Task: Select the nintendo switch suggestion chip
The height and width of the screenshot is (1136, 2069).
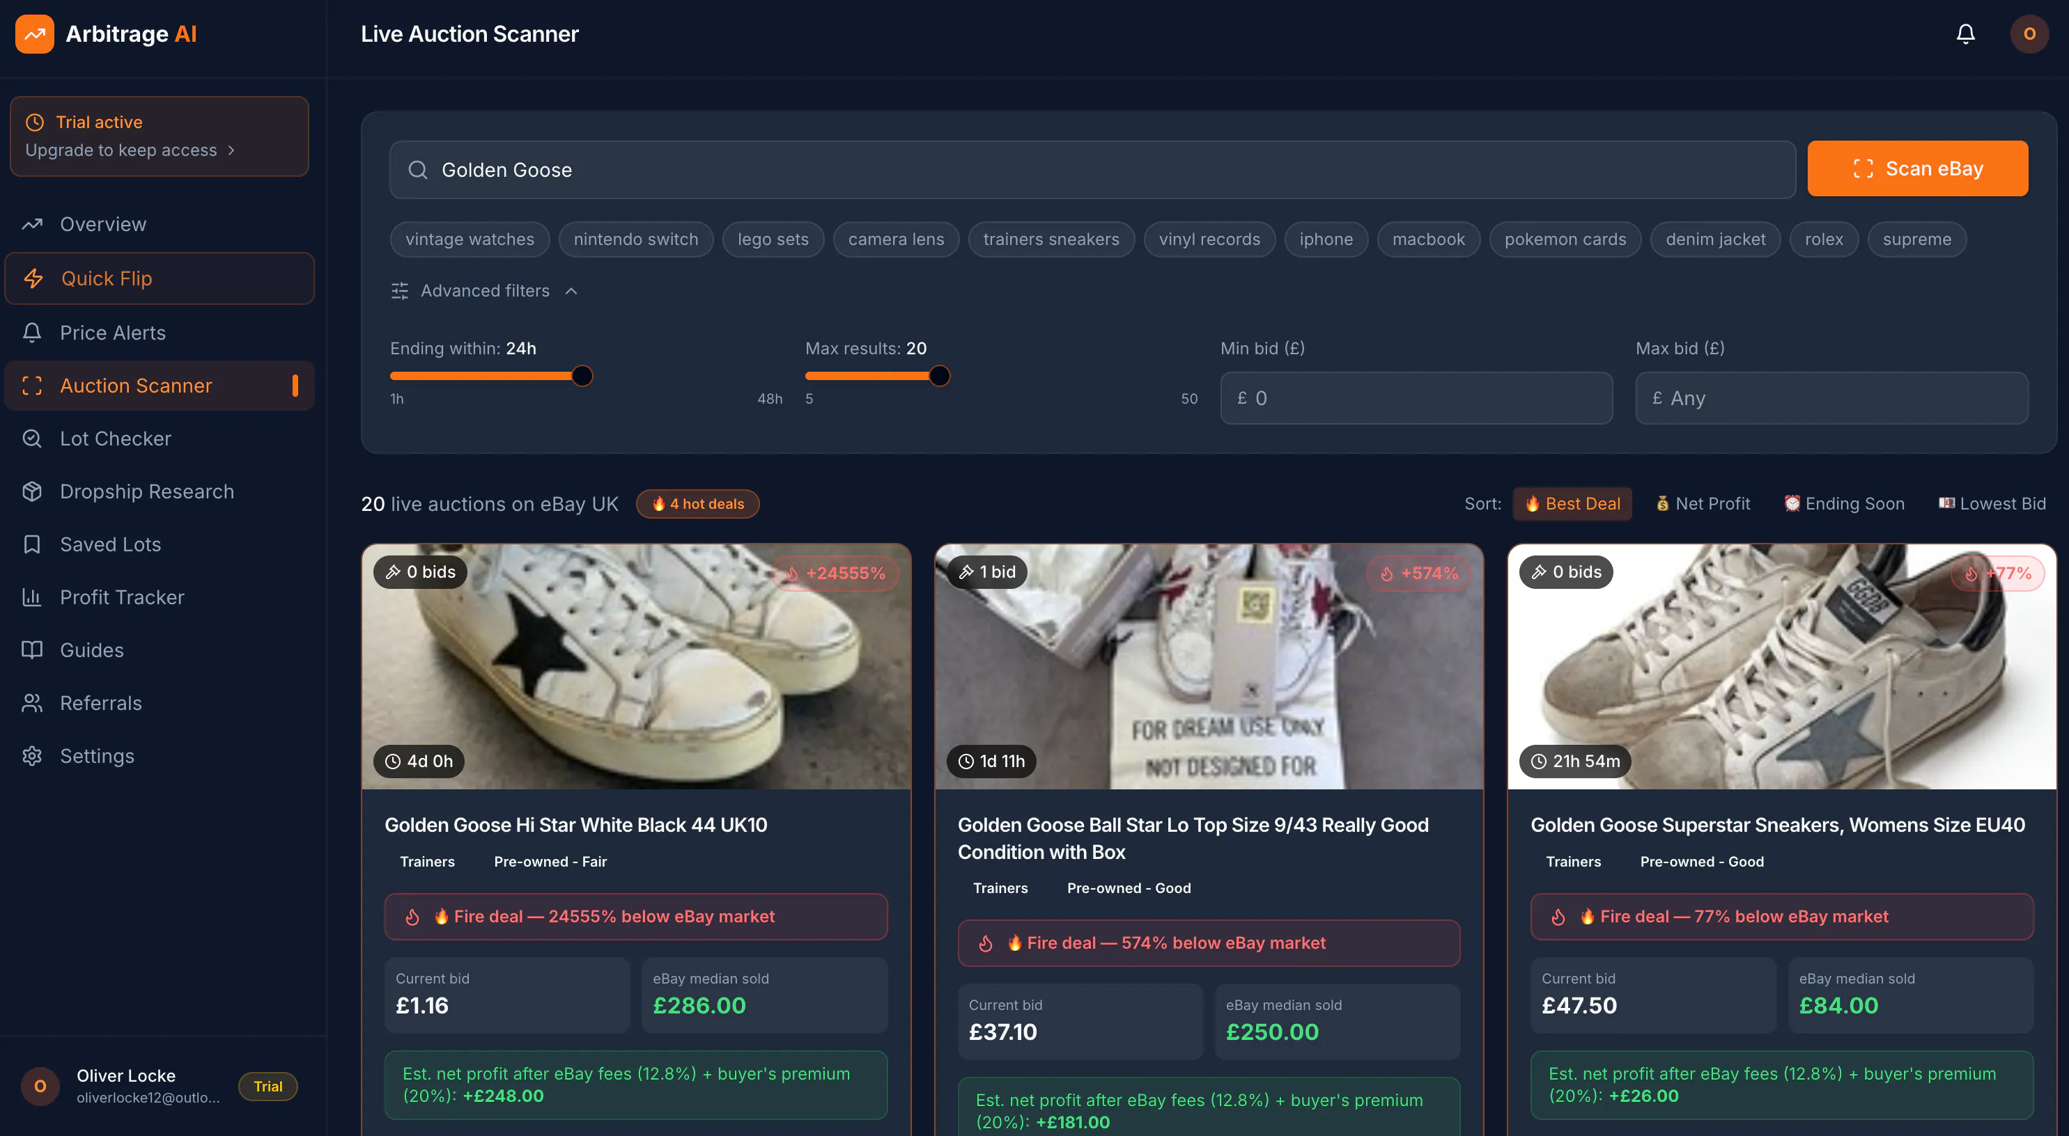Action: pyautogui.click(x=636, y=239)
